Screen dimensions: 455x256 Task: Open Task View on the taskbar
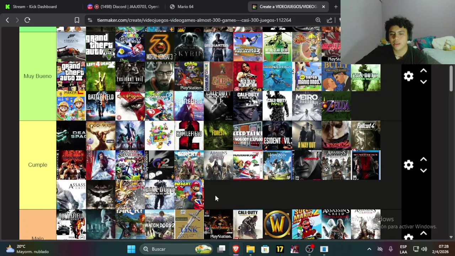pyautogui.click(x=221, y=249)
